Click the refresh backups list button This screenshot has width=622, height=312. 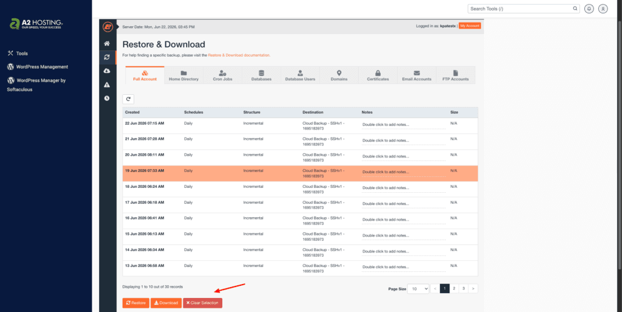coord(128,99)
